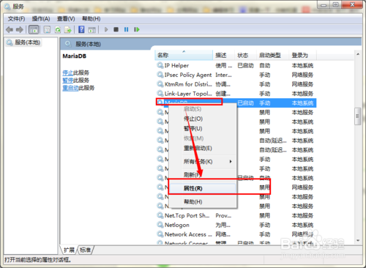Select the gear icon beside IP Helper
This screenshot has width=366, height=268.
[x=160, y=65]
